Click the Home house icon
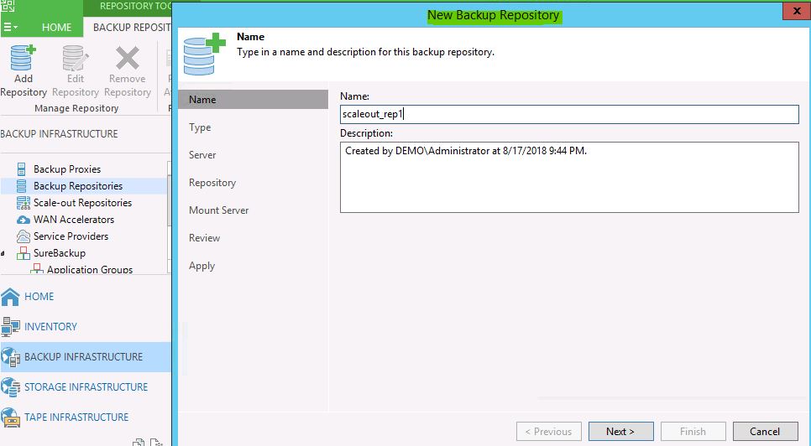Viewport: 811px width, 446px height. pyautogui.click(x=10, y=297)
